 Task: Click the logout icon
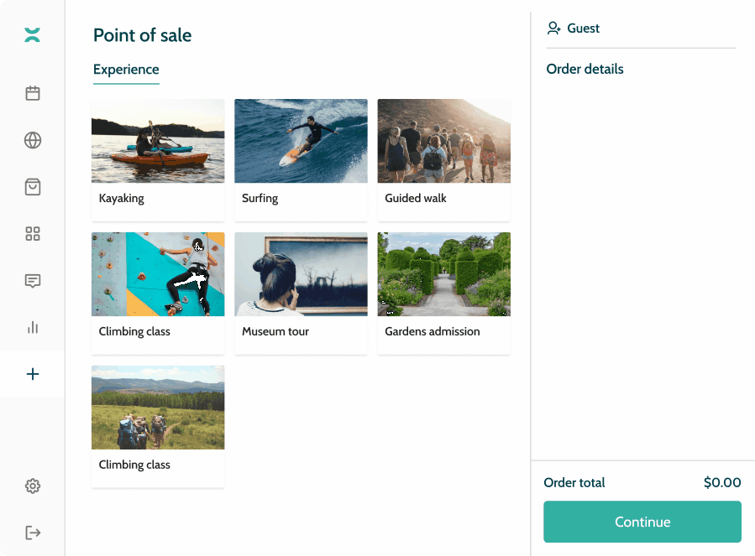pos(33,533)
